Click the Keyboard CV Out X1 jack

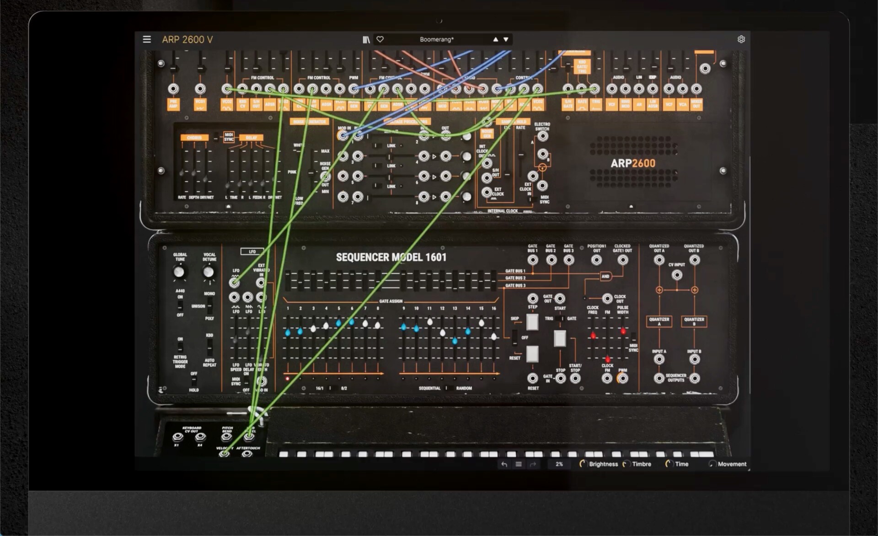[x=177, y=437]
